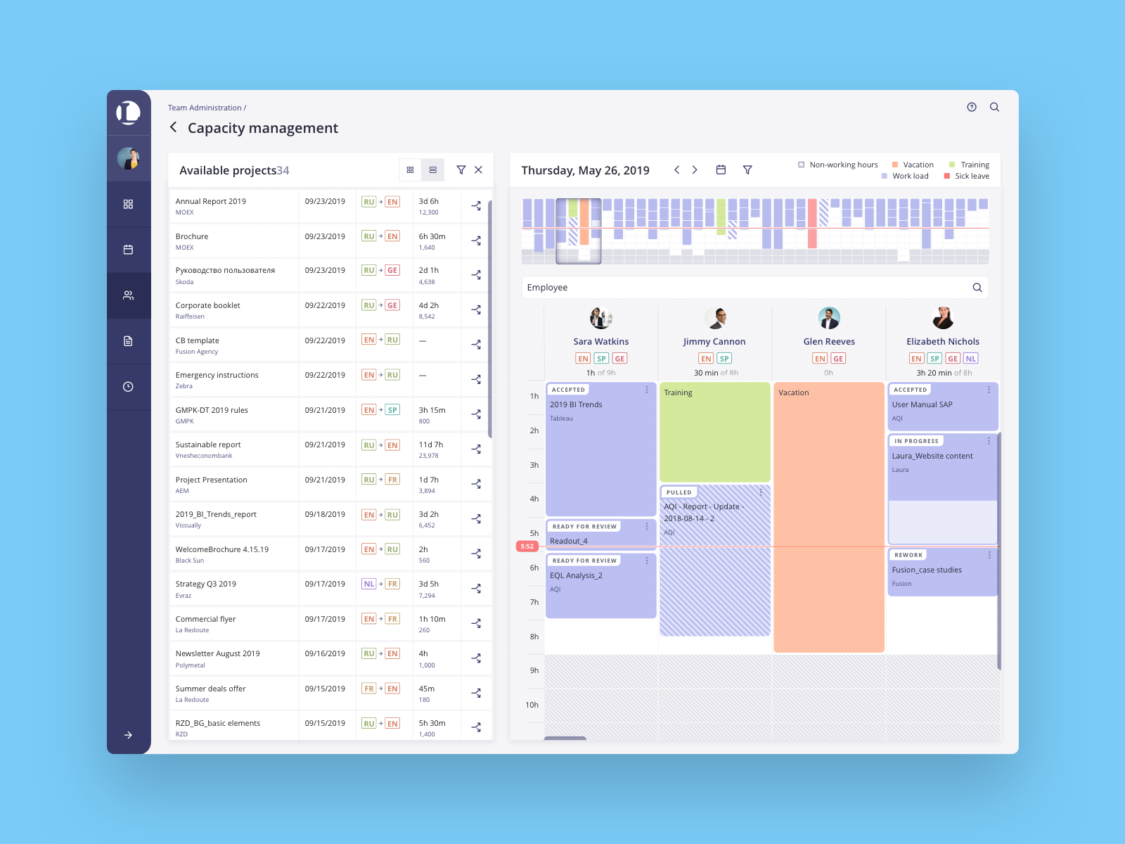Open options menu on 2019 BI Trends card
Screen dimensions: 1125x844
point(647,390)
